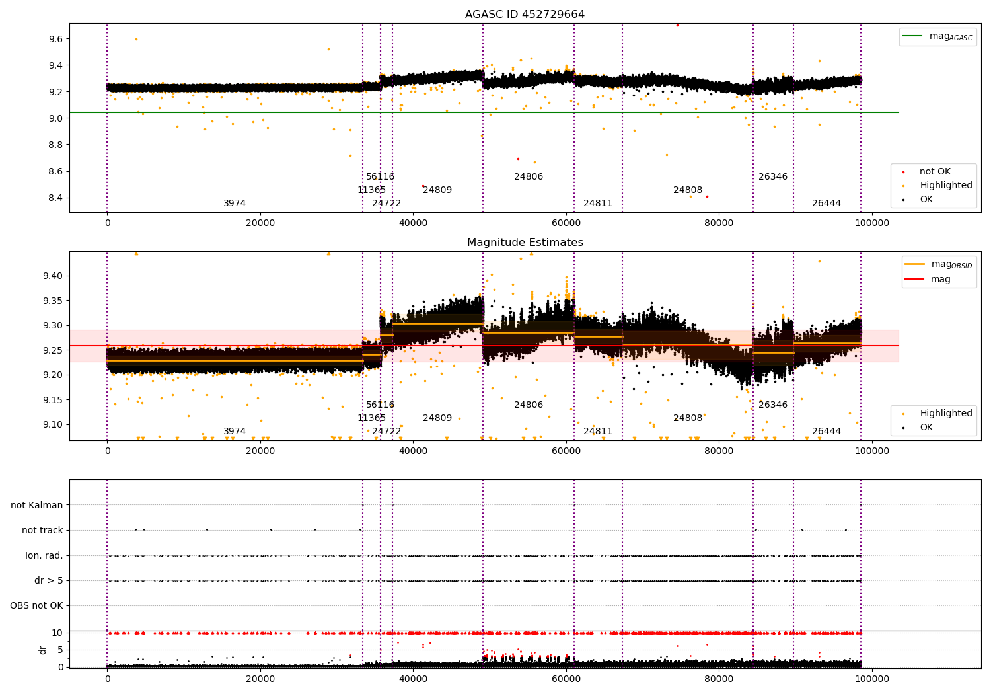Click obsid 24811 in the Magnitude Estimates plot
The image size is (991, 694).
click(598, 432)
